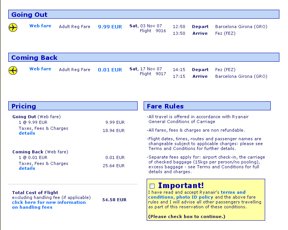The height and width of the screenshot is (230, 288).
Task: Click the Going Out section header
Action: pos(29,15)
